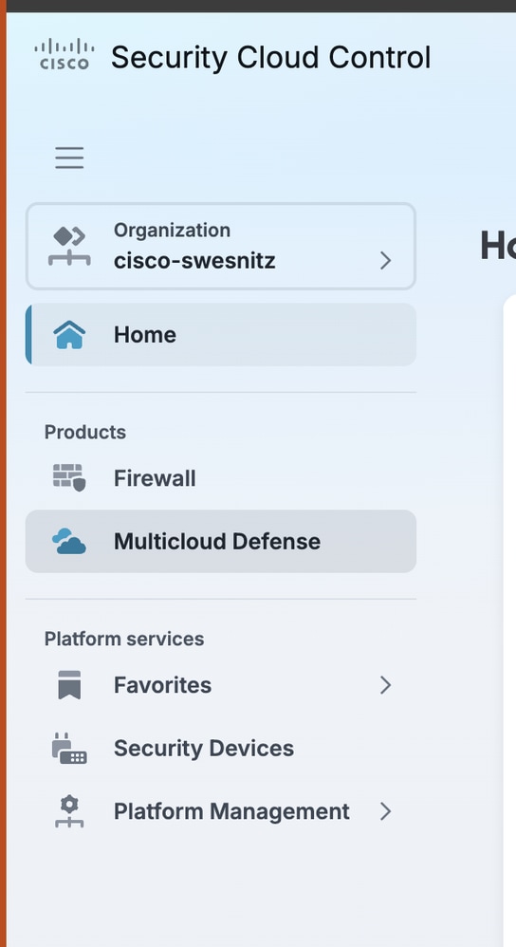The height and width of the screenshot is (947, 516).
Task: Expand the Favorites submenu arrow
Action: pyautogui.click(x=386, y=685)
